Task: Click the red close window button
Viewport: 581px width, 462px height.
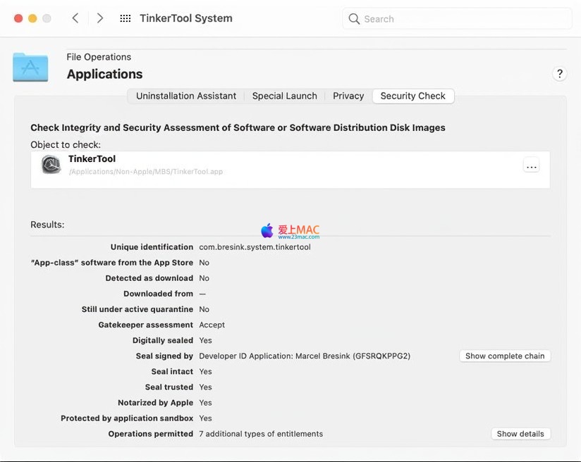Action: coord(18,18)
